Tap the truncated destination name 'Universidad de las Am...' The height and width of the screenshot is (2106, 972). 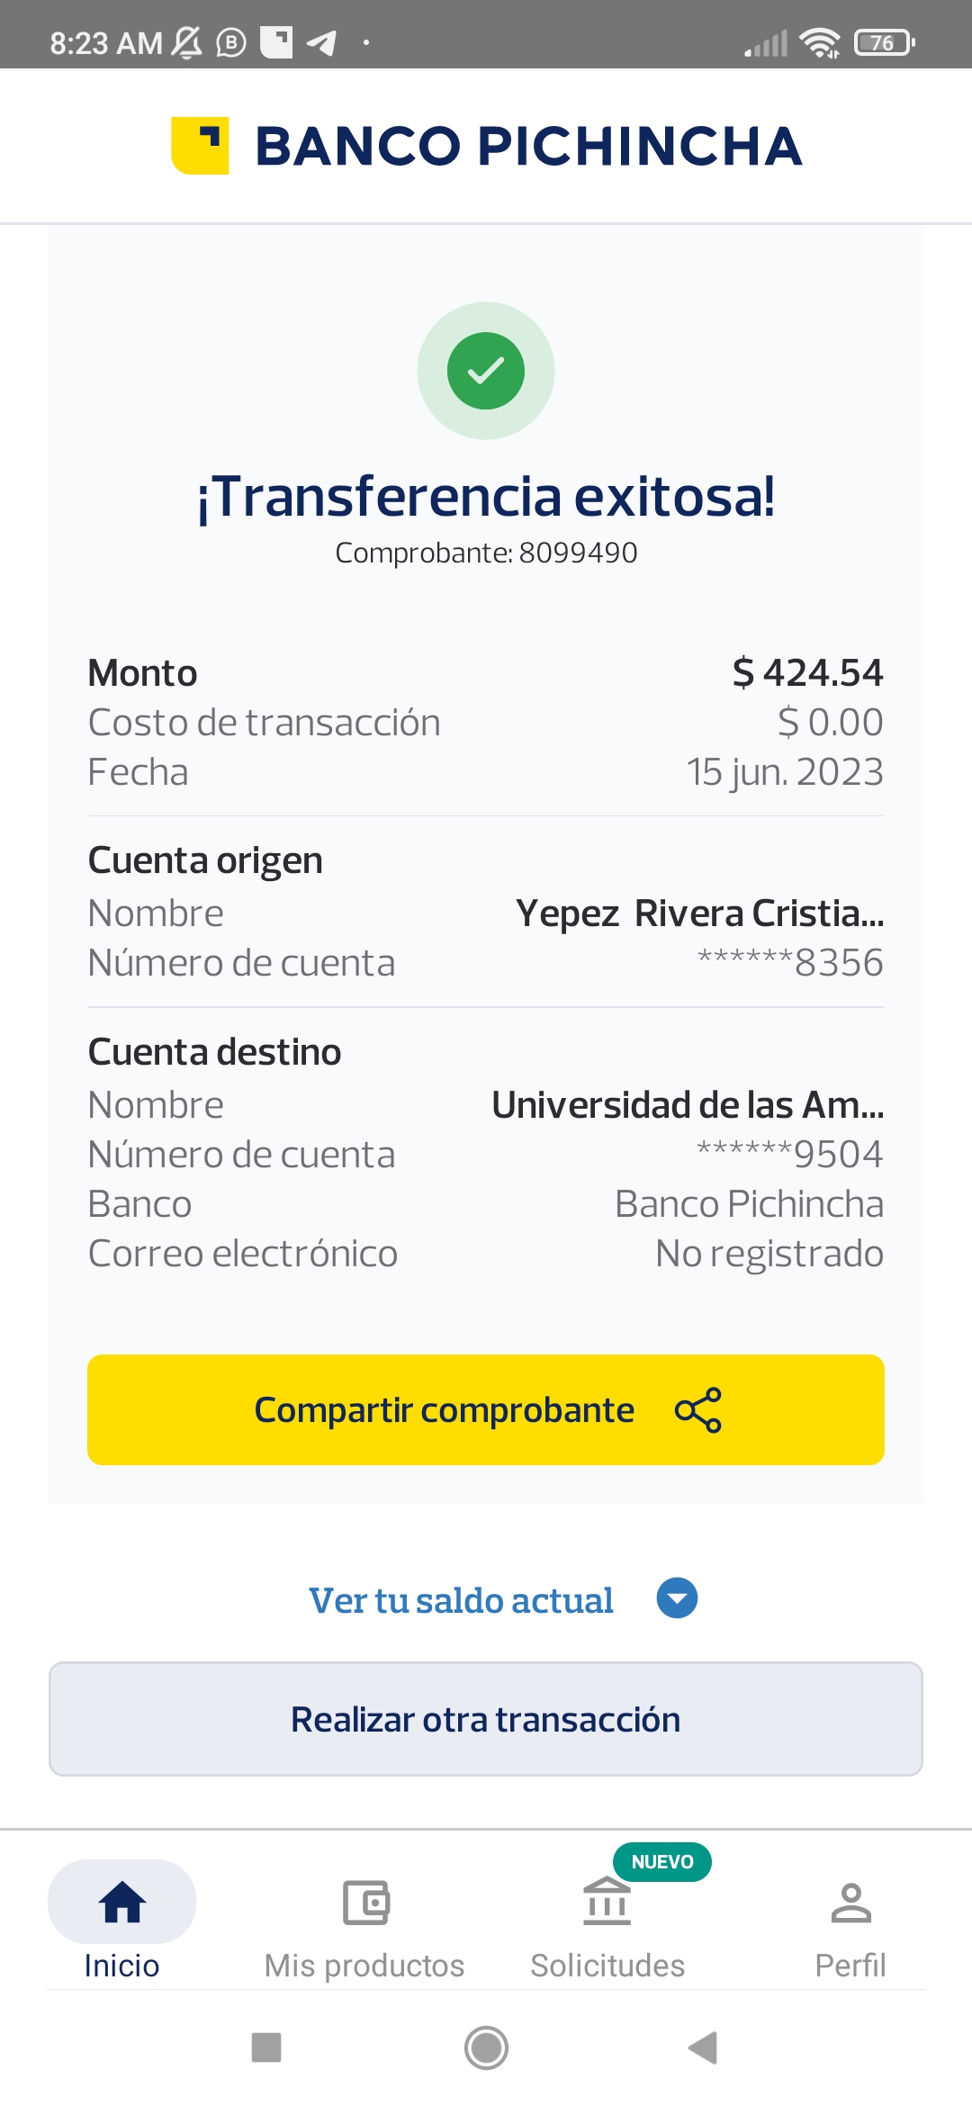[688, 1105]
